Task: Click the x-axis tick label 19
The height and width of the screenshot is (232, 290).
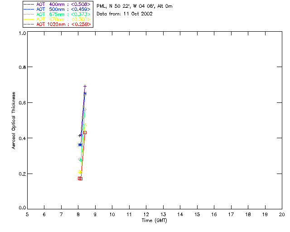Action: click(265, 215)
